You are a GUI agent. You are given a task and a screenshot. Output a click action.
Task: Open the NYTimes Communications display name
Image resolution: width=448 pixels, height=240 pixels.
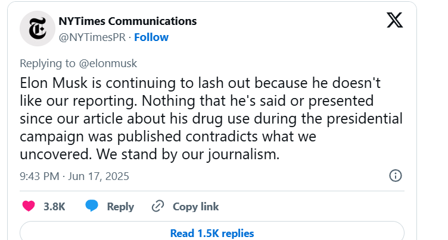(127, 21)
